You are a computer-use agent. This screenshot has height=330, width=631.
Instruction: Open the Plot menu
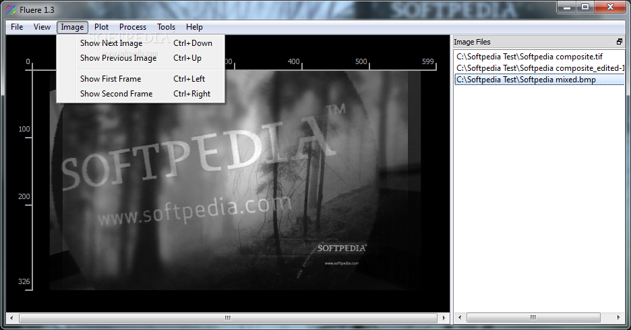click(x=101, y=27)
